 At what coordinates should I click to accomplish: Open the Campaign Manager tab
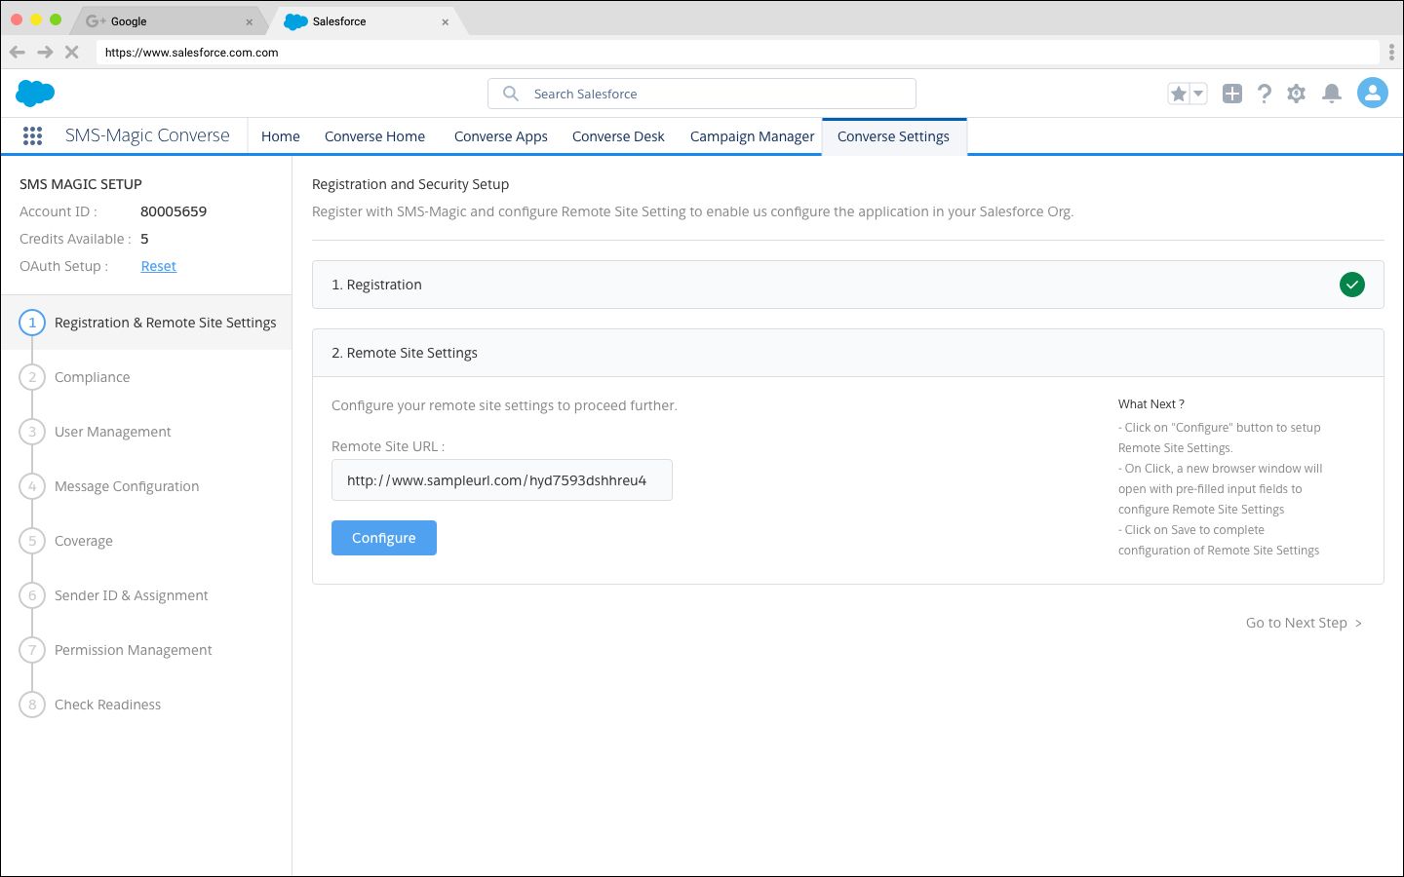tap(752, 136)
